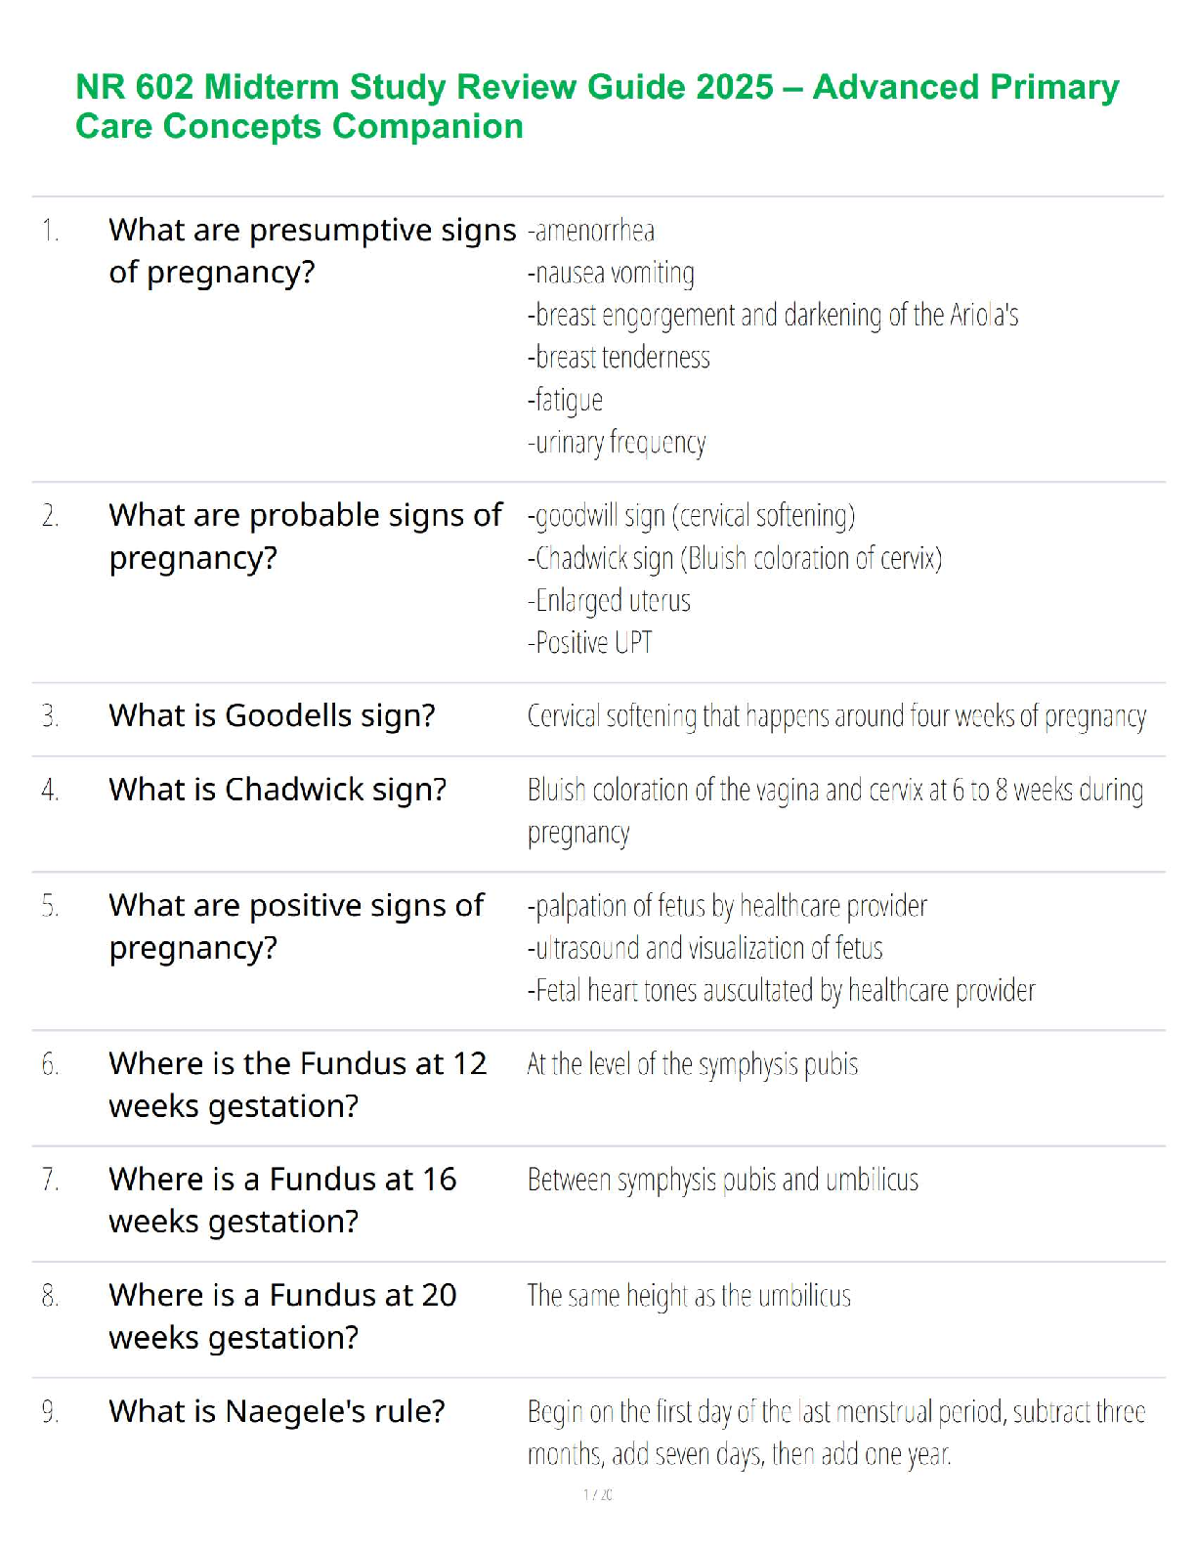Click the "What is Naegele's rule?" question
The height and width of the screenshot is (1548, 1196).
[277, 1412]
